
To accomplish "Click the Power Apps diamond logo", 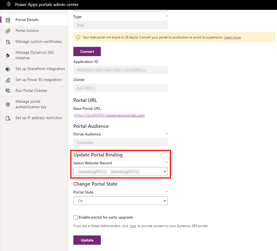I will [x=8, y=4].
